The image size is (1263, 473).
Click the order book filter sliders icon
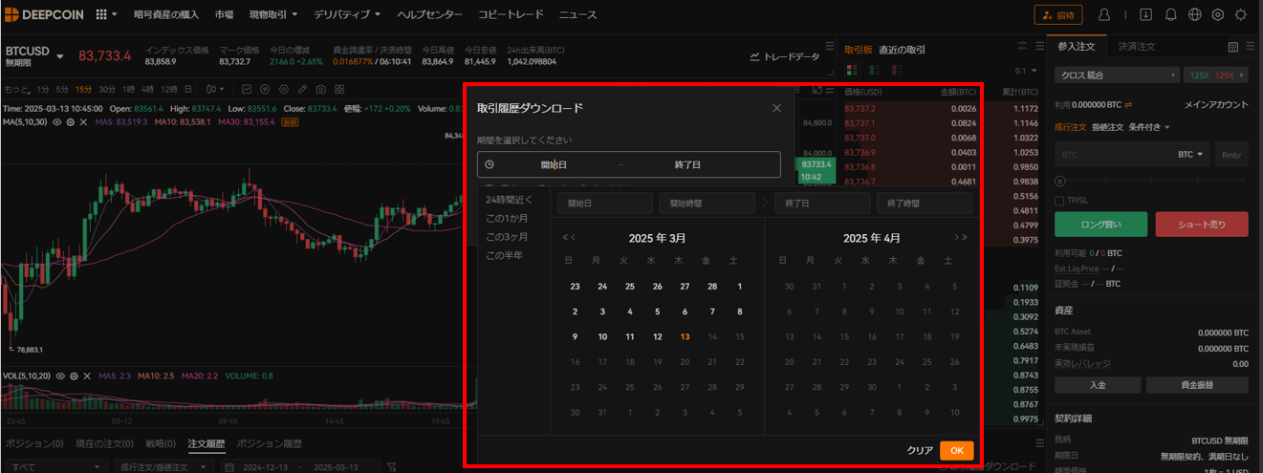click(1024, 48)
